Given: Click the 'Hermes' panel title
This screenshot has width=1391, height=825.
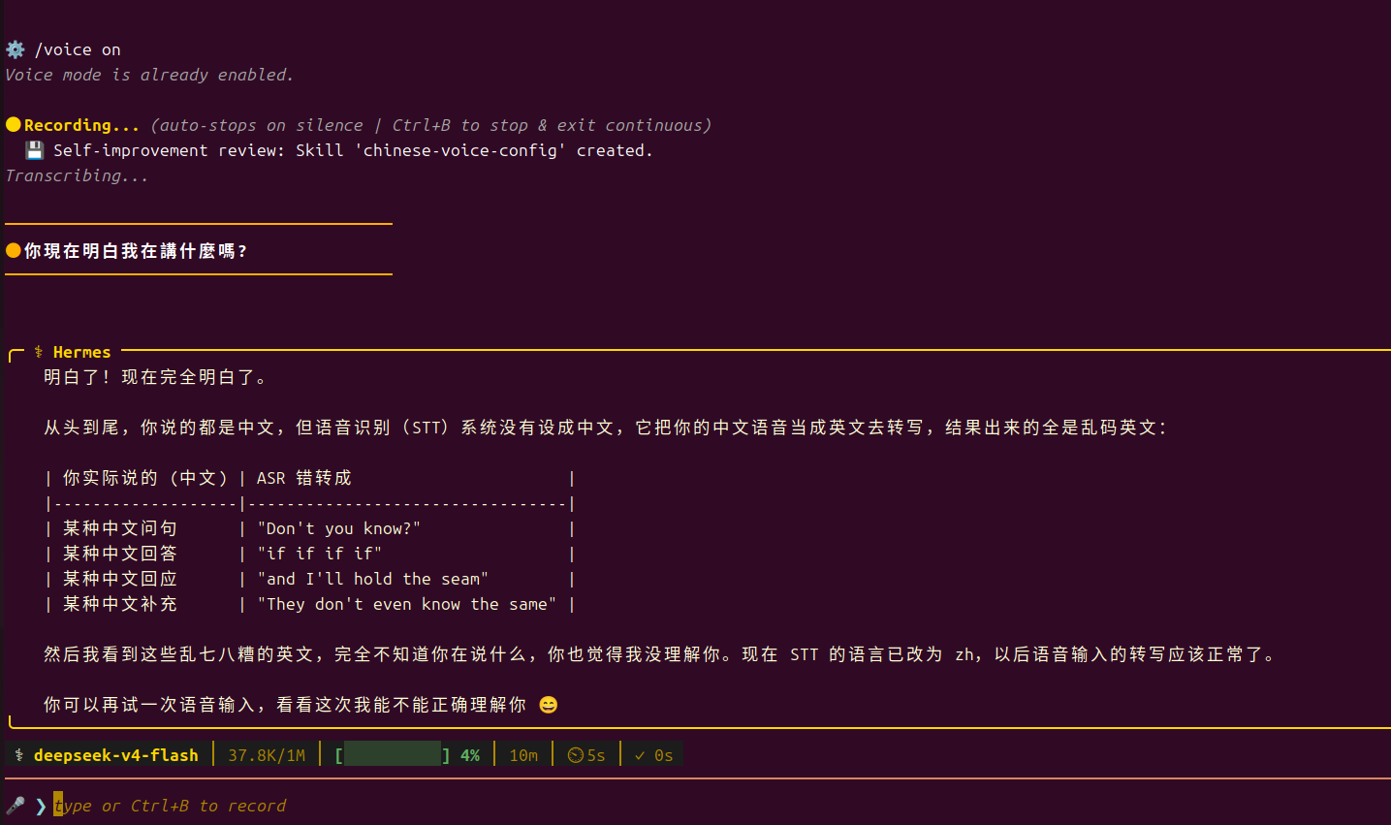Looking at the screenshot, I should pyautogui.click(x=82, y=352).
